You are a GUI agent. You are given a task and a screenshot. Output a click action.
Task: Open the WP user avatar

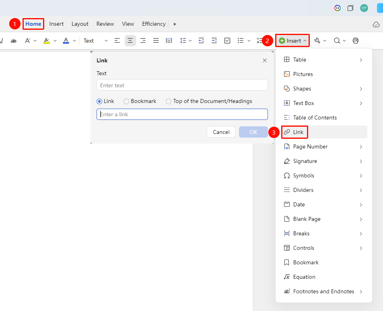tap(364, 8)
